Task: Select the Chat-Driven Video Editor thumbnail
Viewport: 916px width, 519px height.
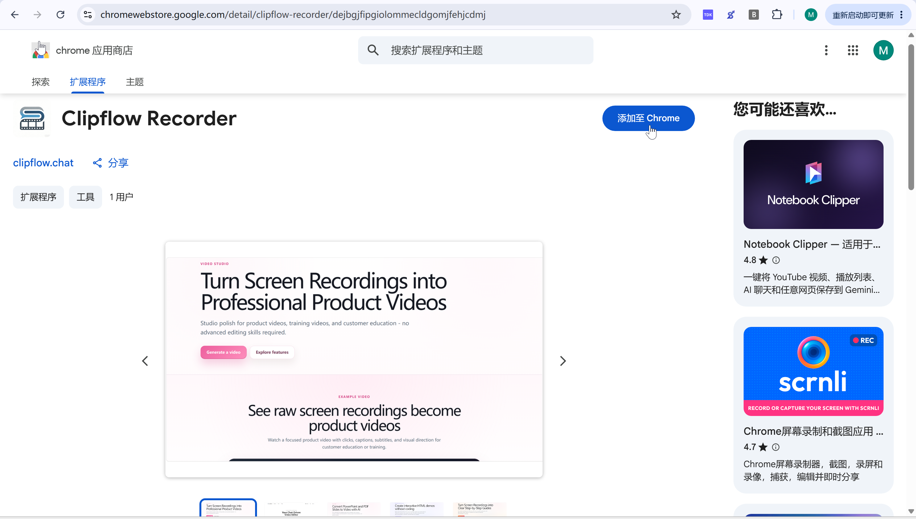Action: click(x=291, y=509)
